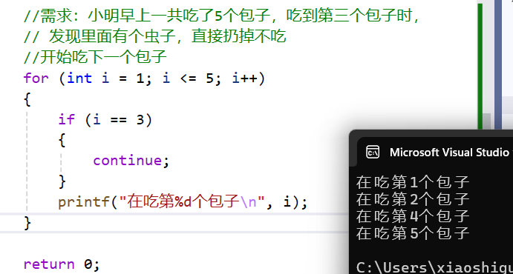Click the first comment line starting with //需求
The width and height of the screenshot is (513, 274).
click(222, 16)
